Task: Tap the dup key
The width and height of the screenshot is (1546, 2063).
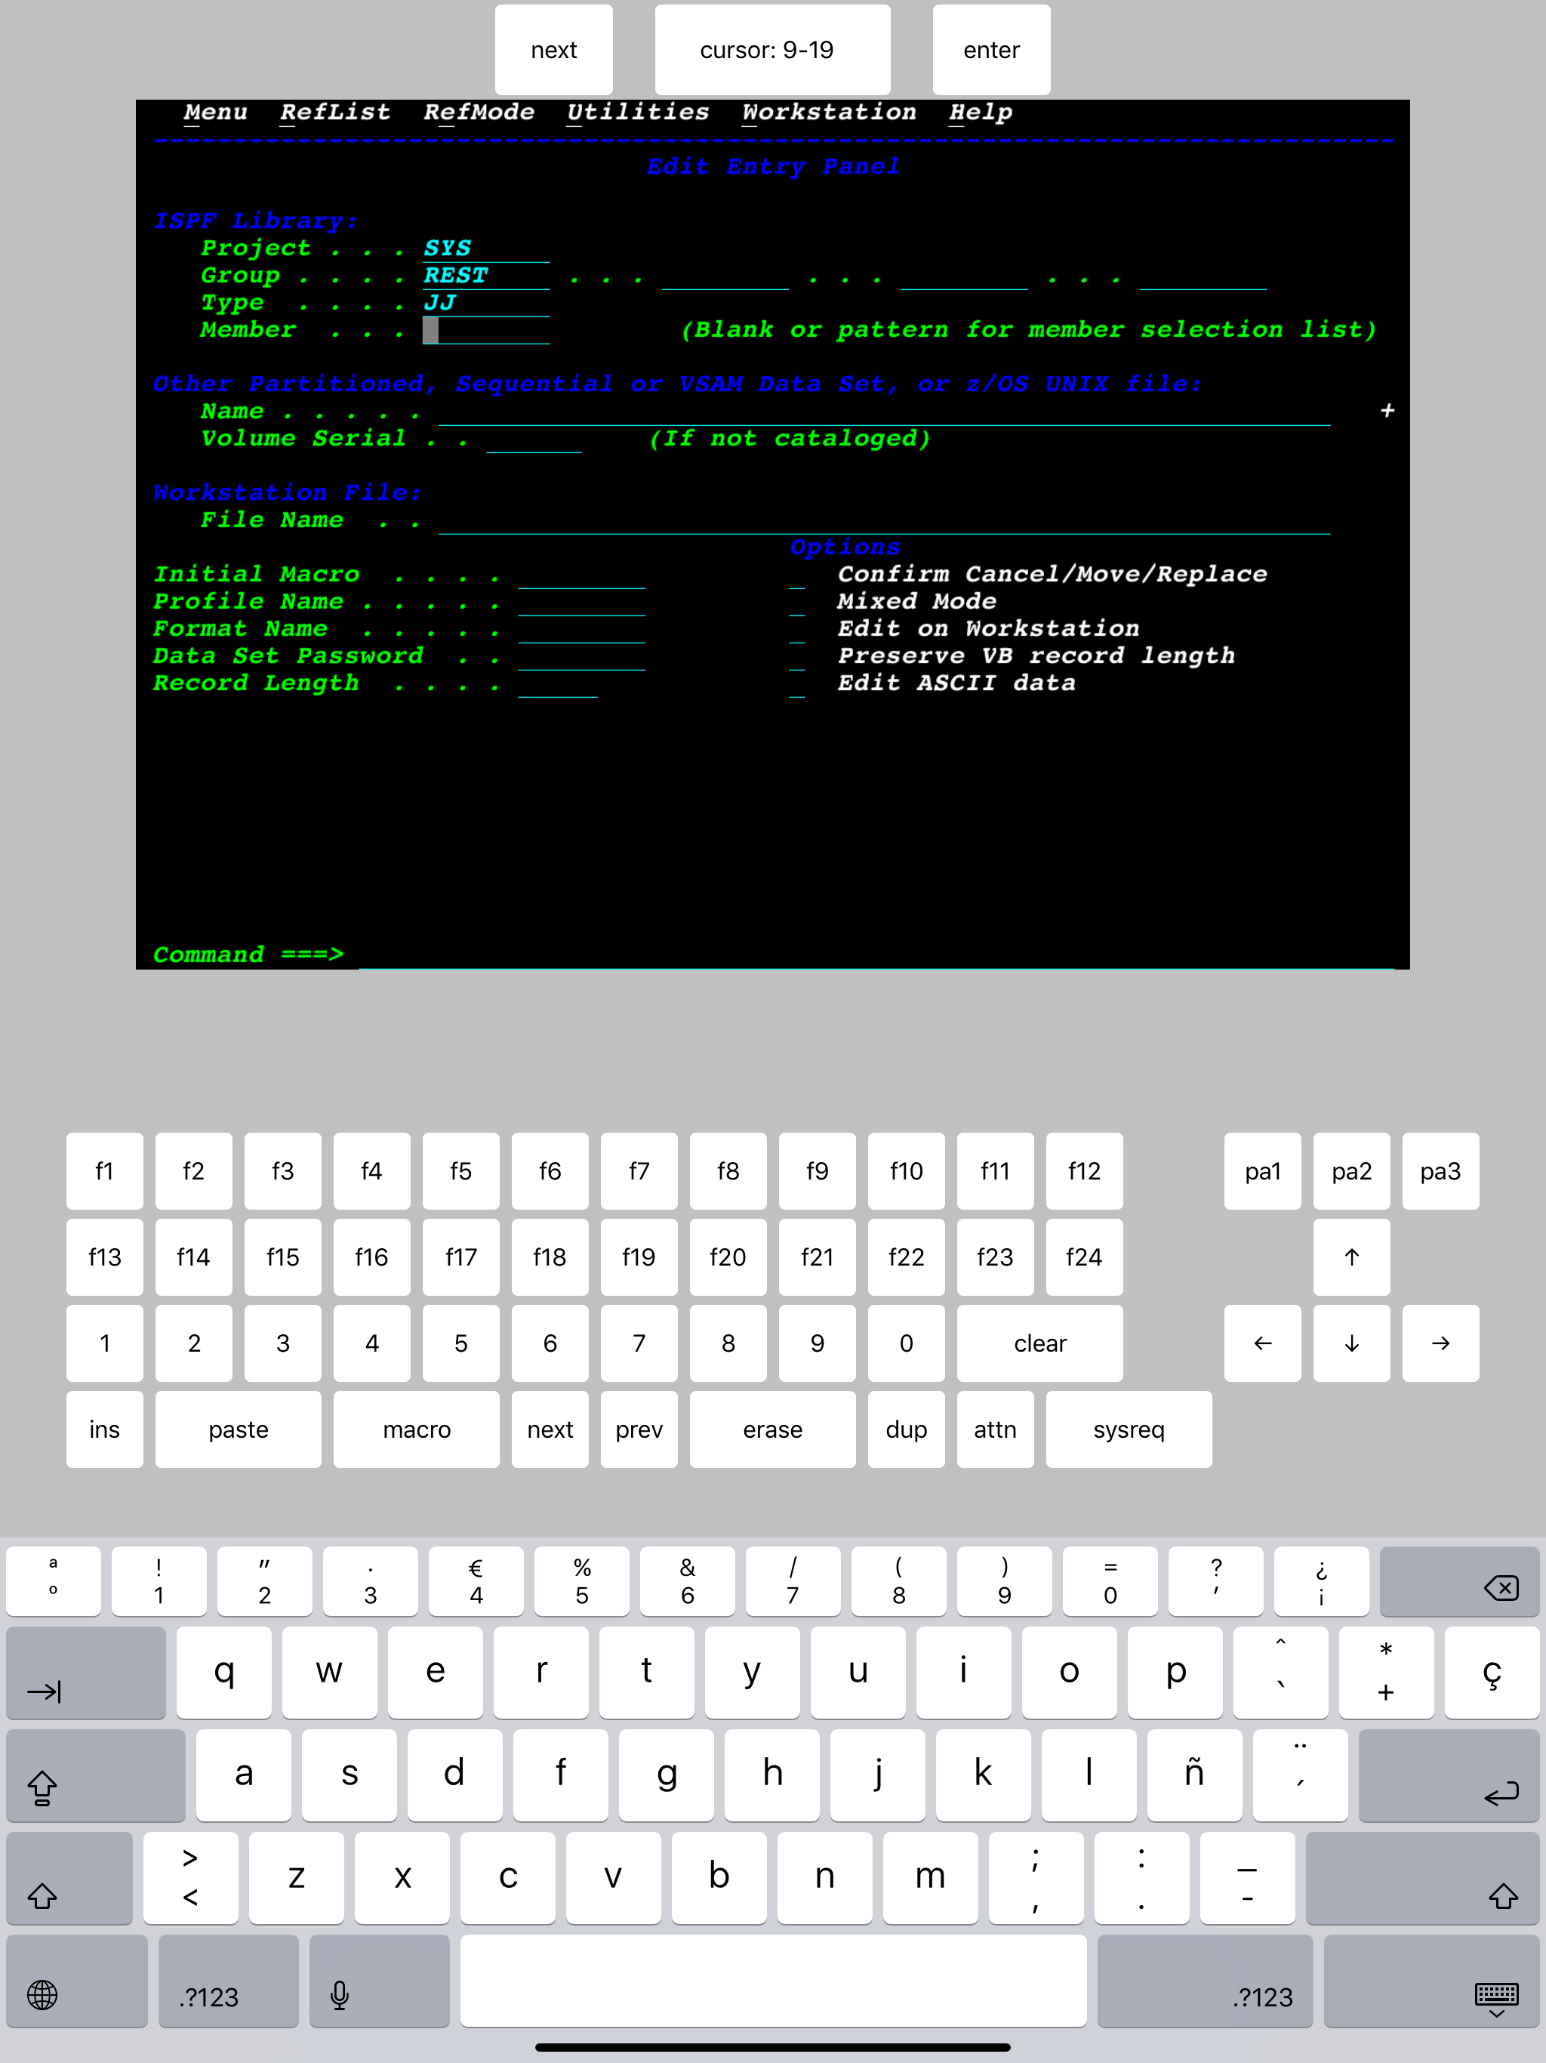Action: pyautogui.click(x=907, y=1429)
